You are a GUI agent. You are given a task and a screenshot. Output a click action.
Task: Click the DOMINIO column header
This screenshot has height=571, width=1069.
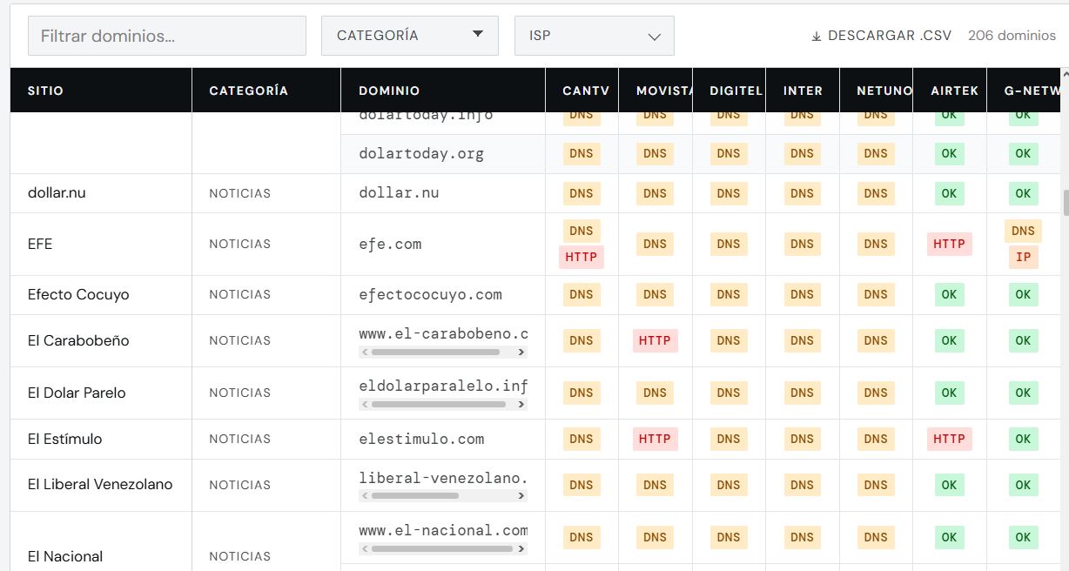[x=389, y=91]
